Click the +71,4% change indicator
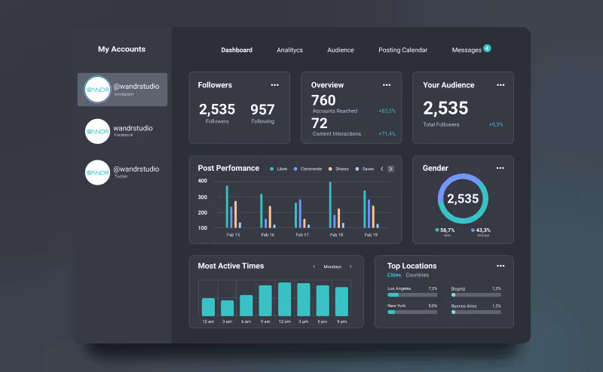The height and width of the screenshot is (372, 603). (387, 134)
